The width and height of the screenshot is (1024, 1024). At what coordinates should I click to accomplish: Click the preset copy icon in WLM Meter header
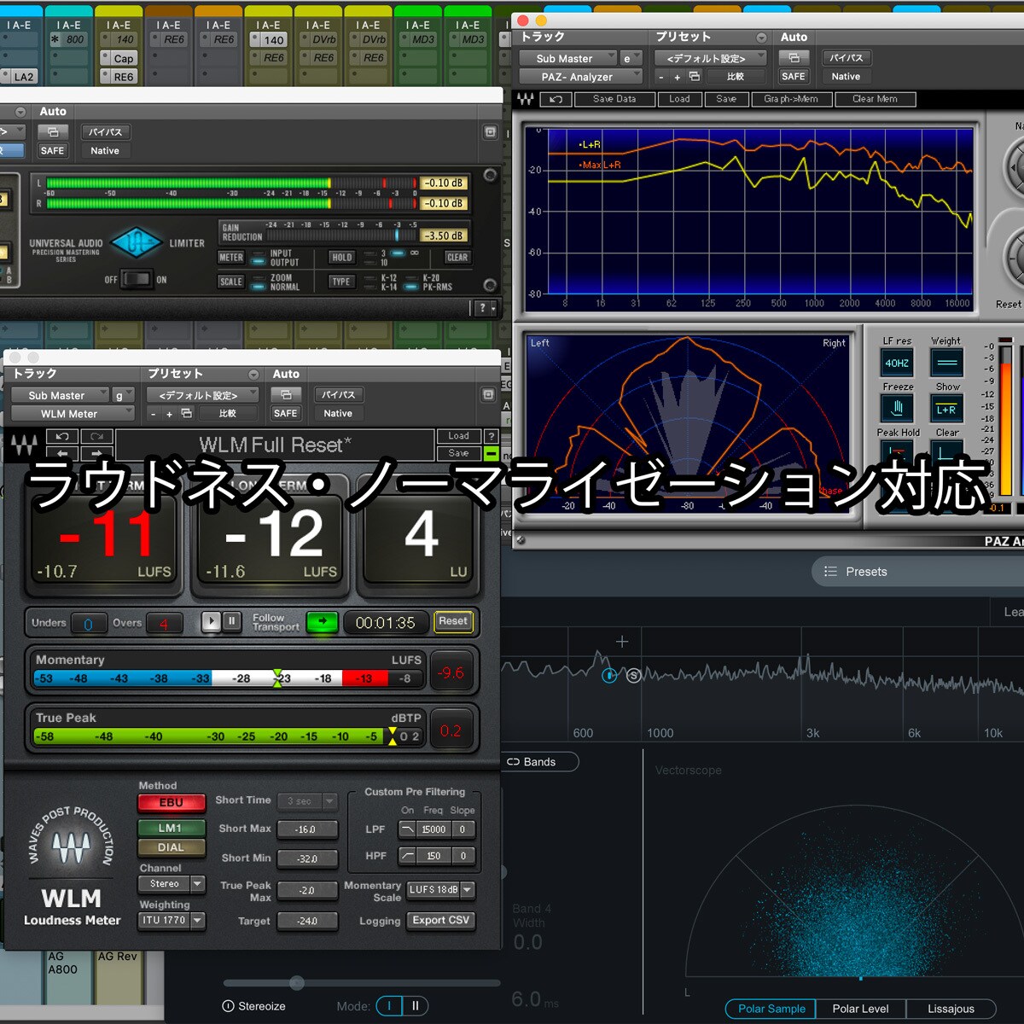187,413
